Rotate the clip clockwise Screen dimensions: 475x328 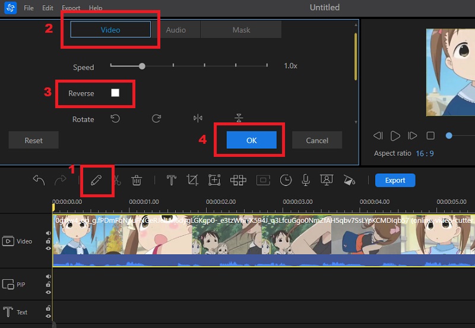pyautogui.click(x=156, y=118)
